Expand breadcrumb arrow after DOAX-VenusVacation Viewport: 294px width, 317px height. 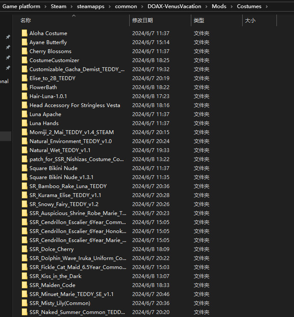click(206, 7)
